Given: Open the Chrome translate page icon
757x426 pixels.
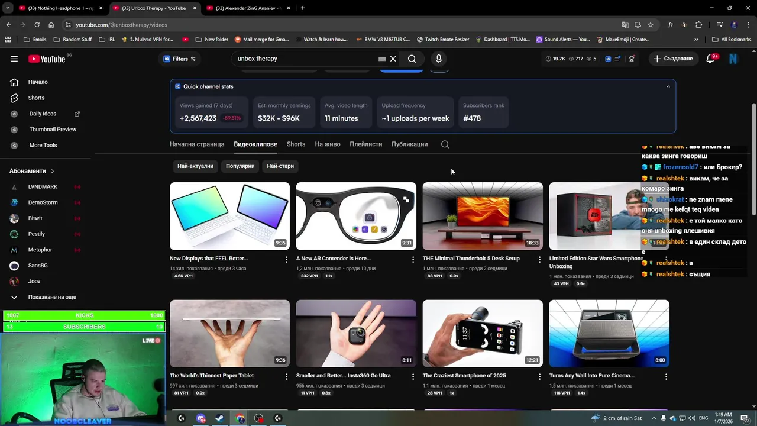Looking at the screenshot, I should point(625,25).
